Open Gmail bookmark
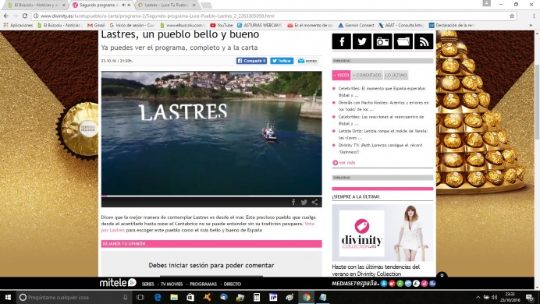The image size is (540, 304). pos(96,25)
